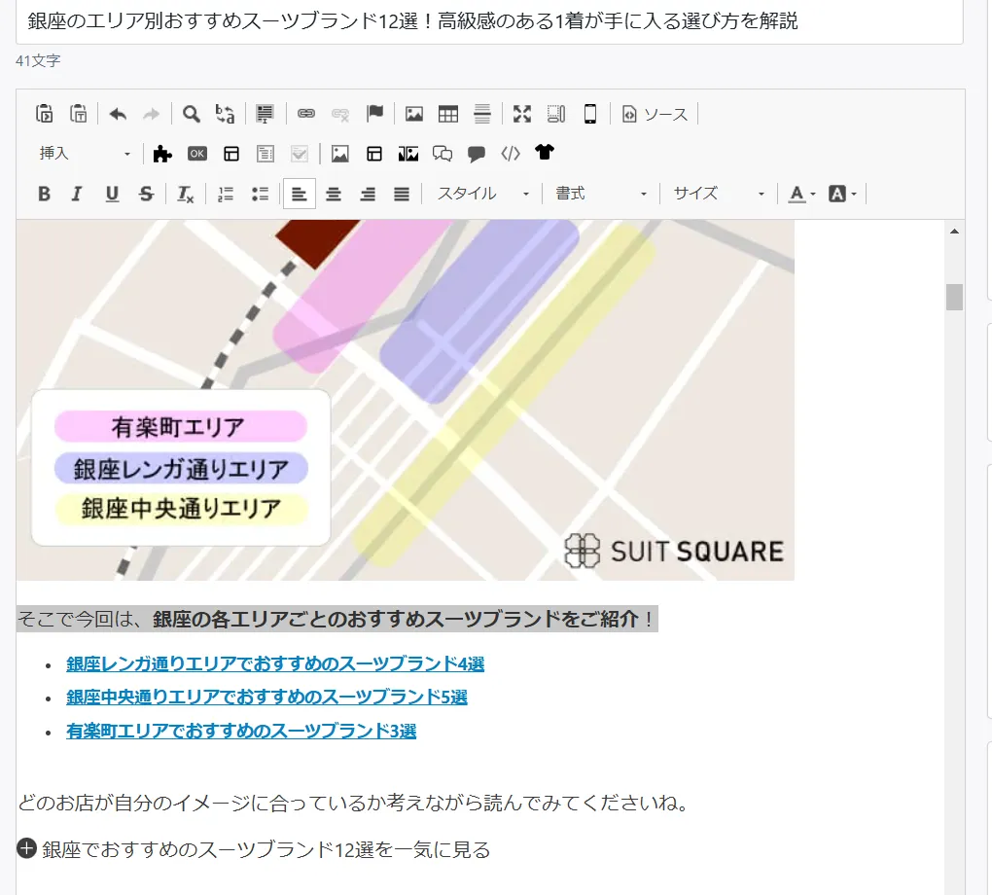Open text color picker

point(801,194)
